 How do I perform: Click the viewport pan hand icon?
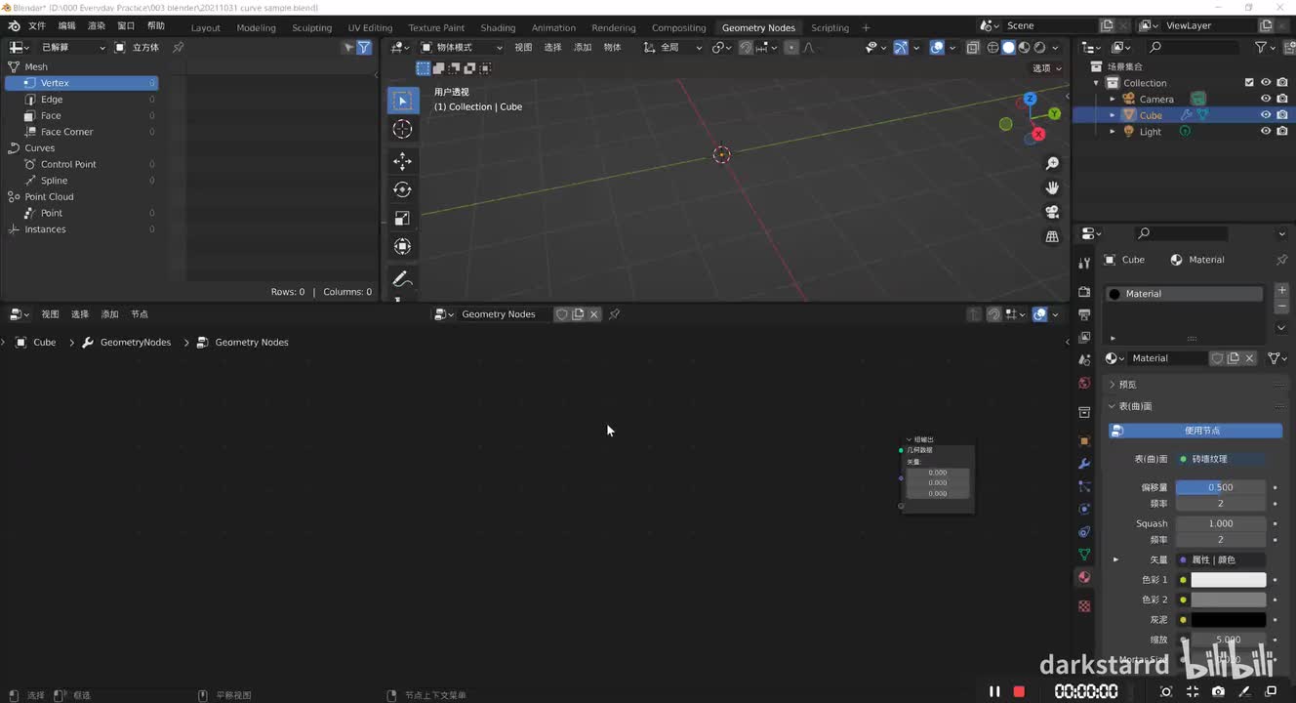(x=1052, y=187)
